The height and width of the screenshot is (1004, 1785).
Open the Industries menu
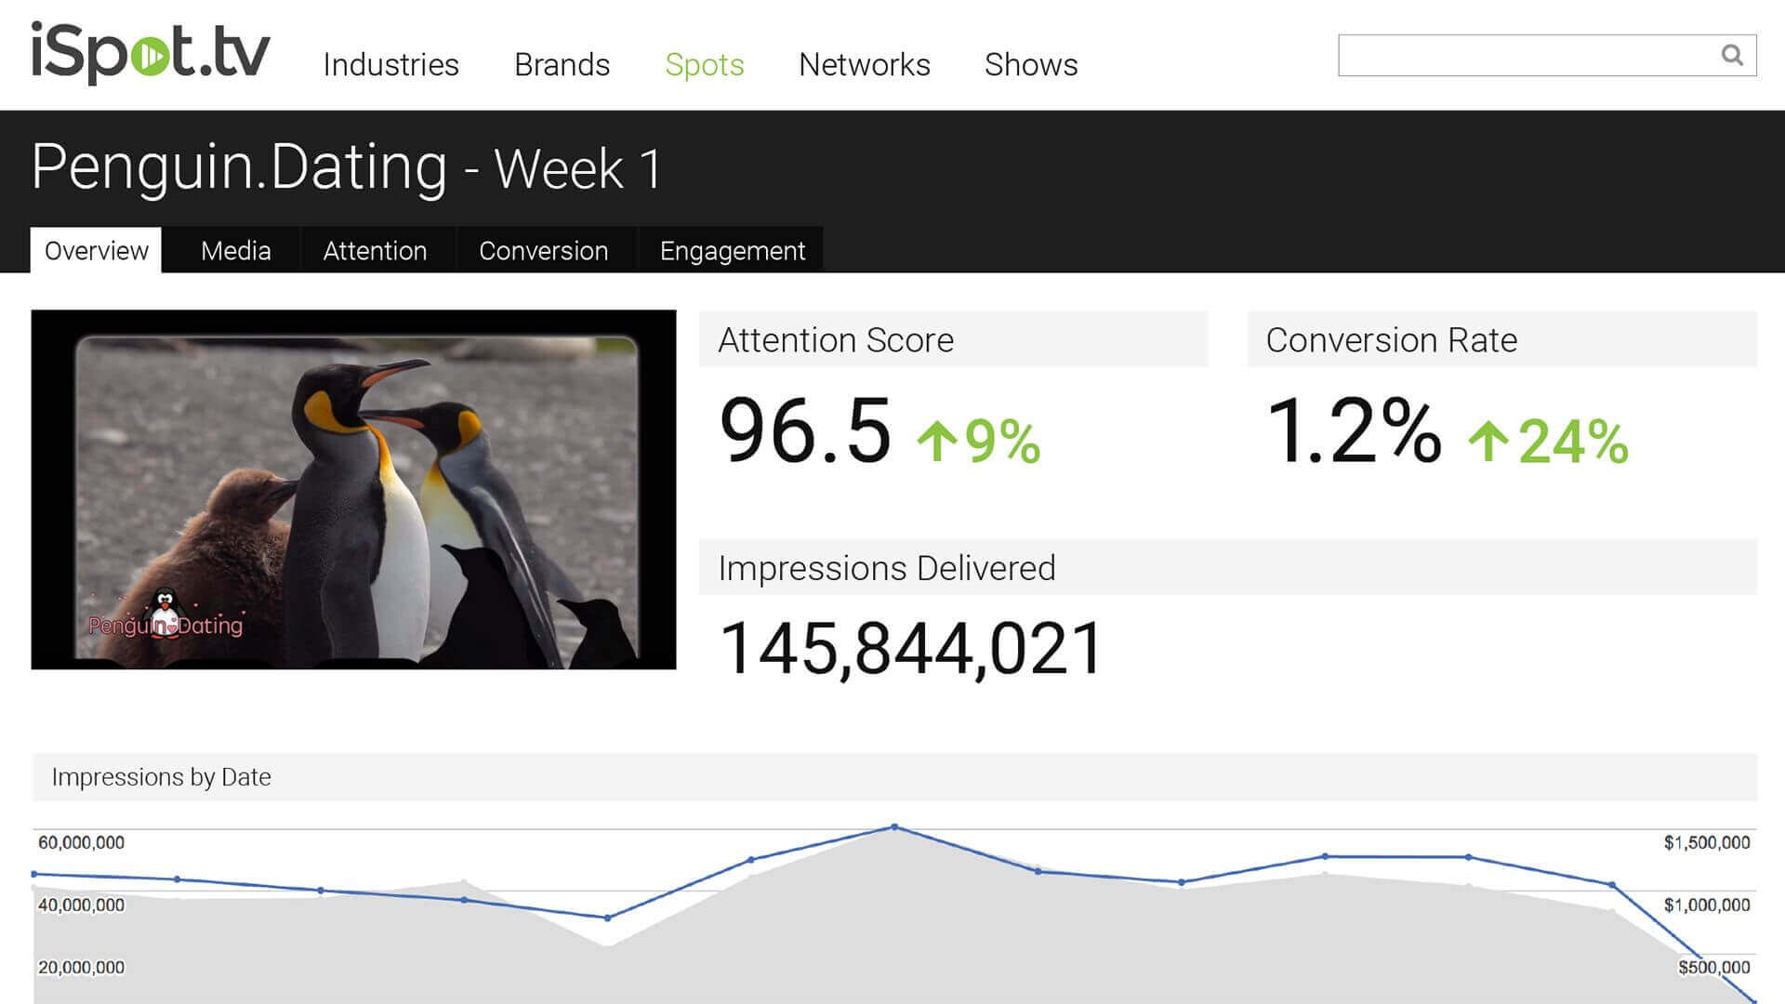[x=391, y=64]
